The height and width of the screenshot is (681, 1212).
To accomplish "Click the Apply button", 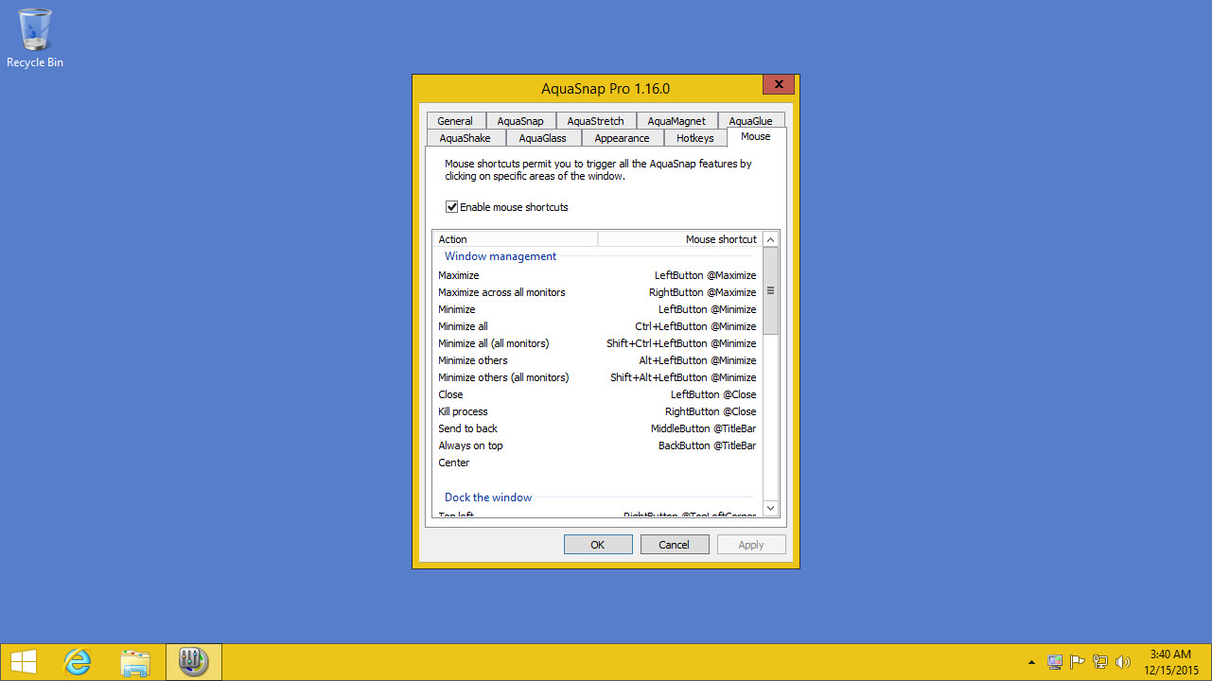I will pos(751,544).
